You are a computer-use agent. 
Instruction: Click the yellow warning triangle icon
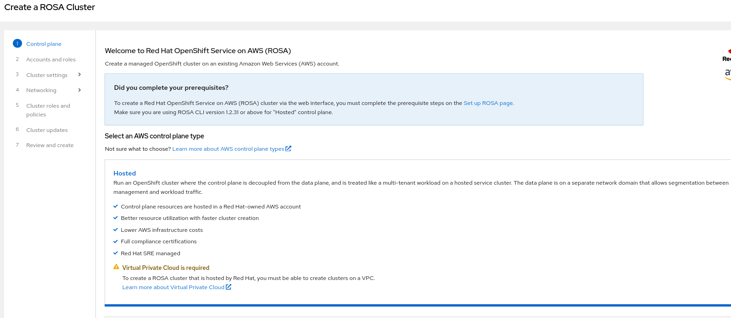[x=116, y=267]
